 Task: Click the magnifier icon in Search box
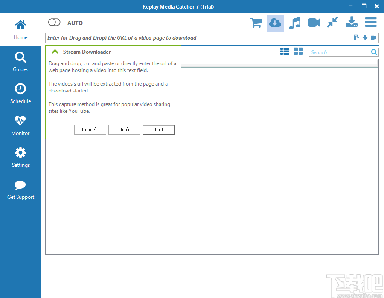pos(374,52)
